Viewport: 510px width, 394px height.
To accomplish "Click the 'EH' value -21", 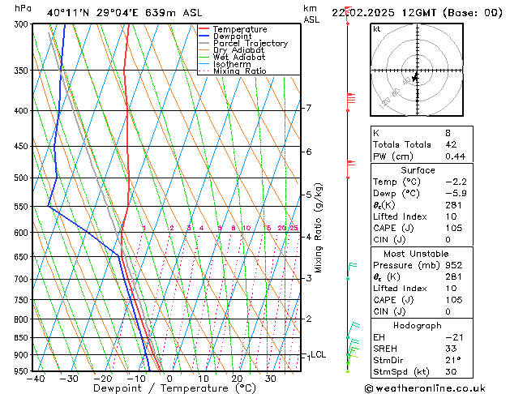I will [x=454, y=337].
